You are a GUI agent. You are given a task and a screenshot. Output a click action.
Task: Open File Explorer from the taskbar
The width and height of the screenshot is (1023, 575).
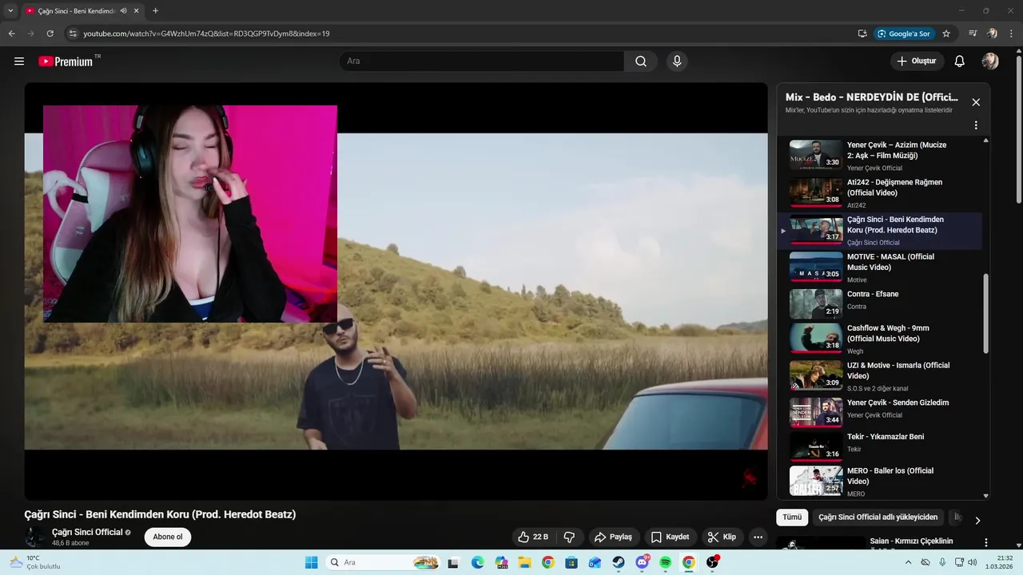coord(524,562)
